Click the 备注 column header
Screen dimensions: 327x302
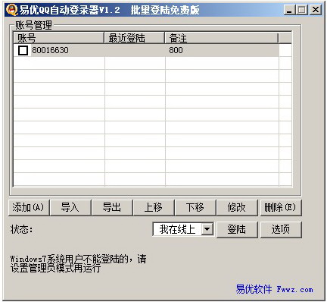point(222,38)
